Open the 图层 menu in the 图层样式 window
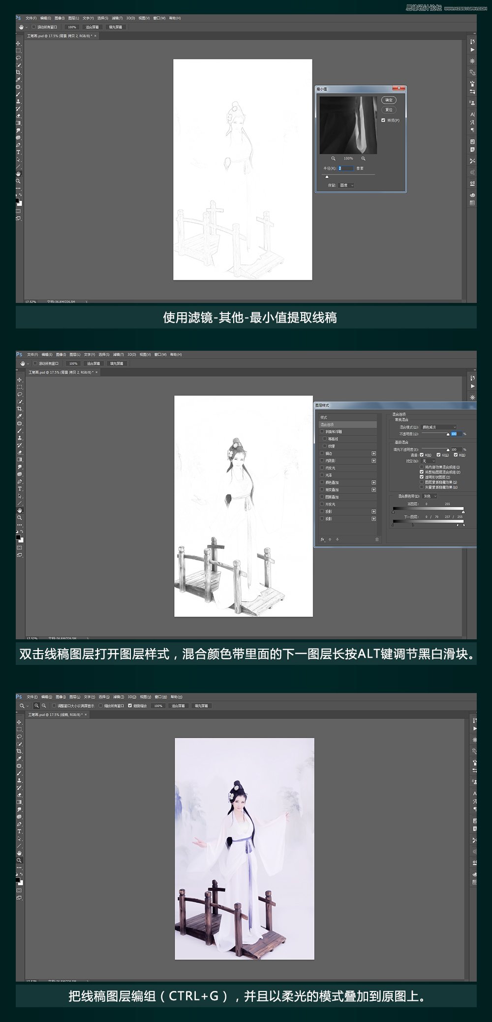Image resolution: width=492 pixels, height=1022 pixels. [75, 355]
